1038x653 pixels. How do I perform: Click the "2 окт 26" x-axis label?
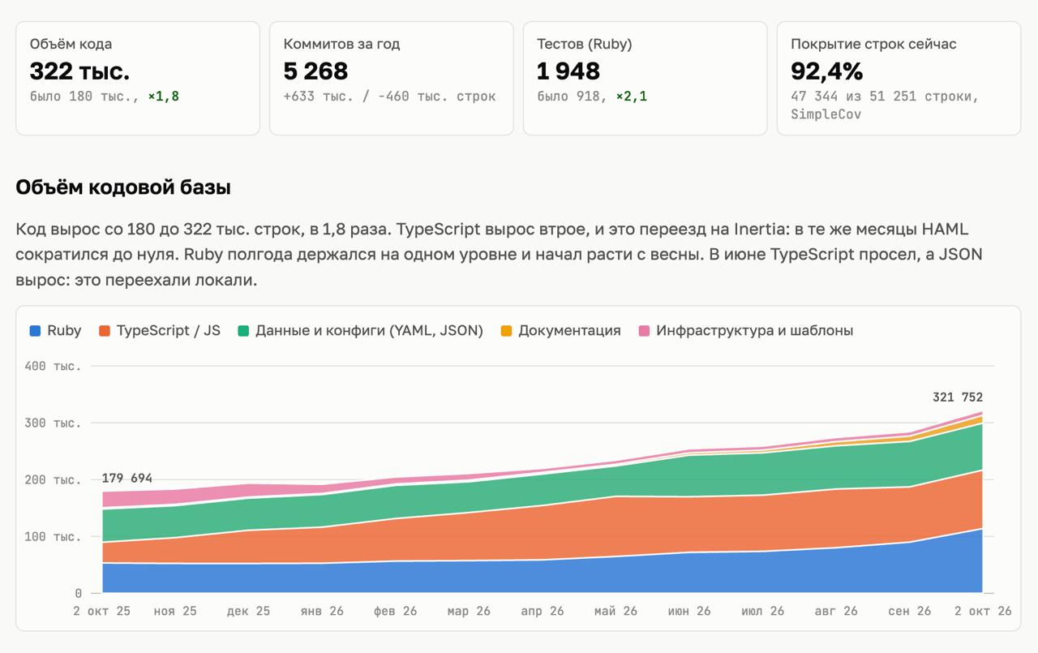(x=983, y=611)
